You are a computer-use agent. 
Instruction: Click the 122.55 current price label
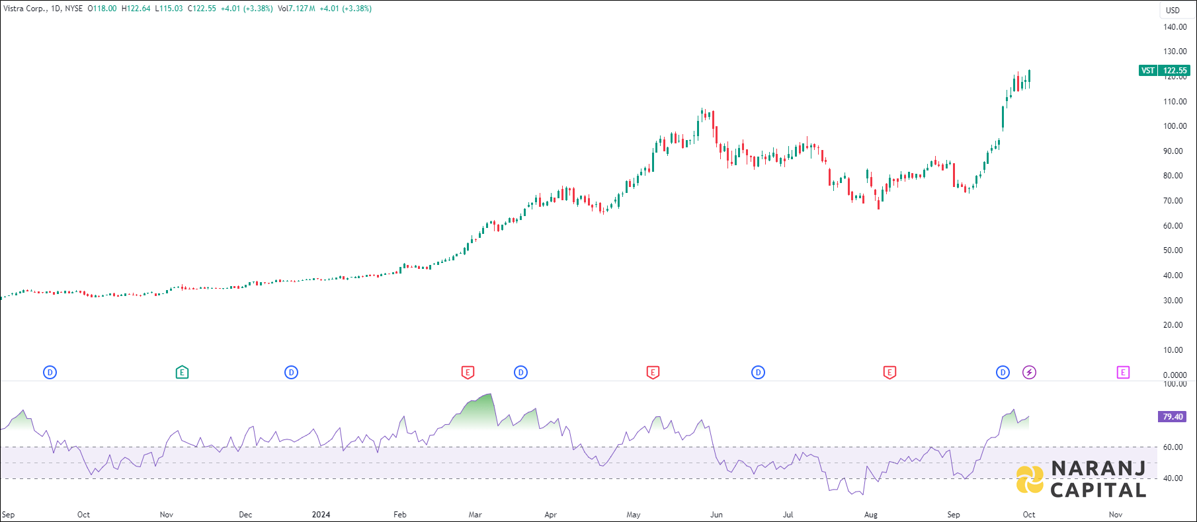pyautogui.click(x=1175, y=71)
